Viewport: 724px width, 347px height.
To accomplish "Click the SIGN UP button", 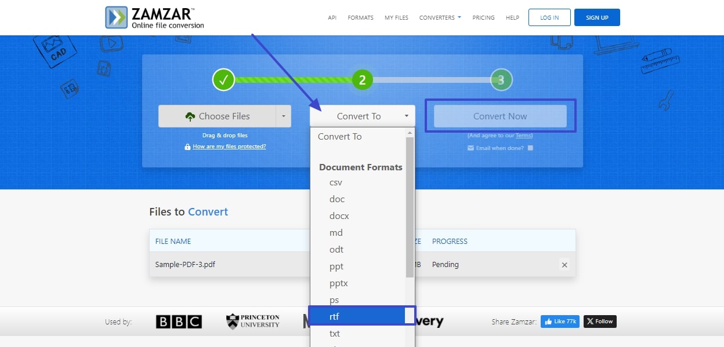I will (x=597, y=17).
